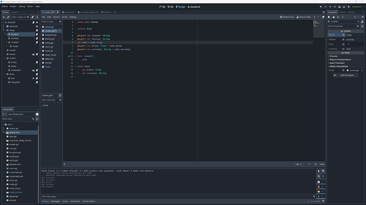The image size is (366, 205).
Task: Click the Filter Properties field
Action: point(343,26)
